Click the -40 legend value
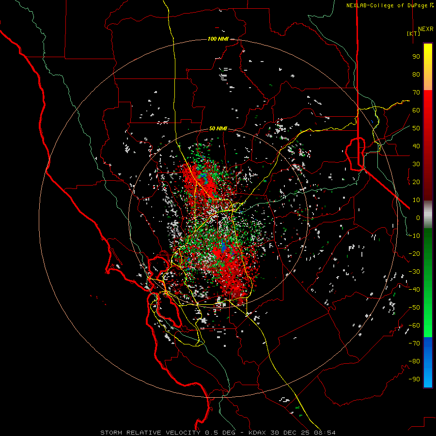436x436 pixels. tap(415, 290)
